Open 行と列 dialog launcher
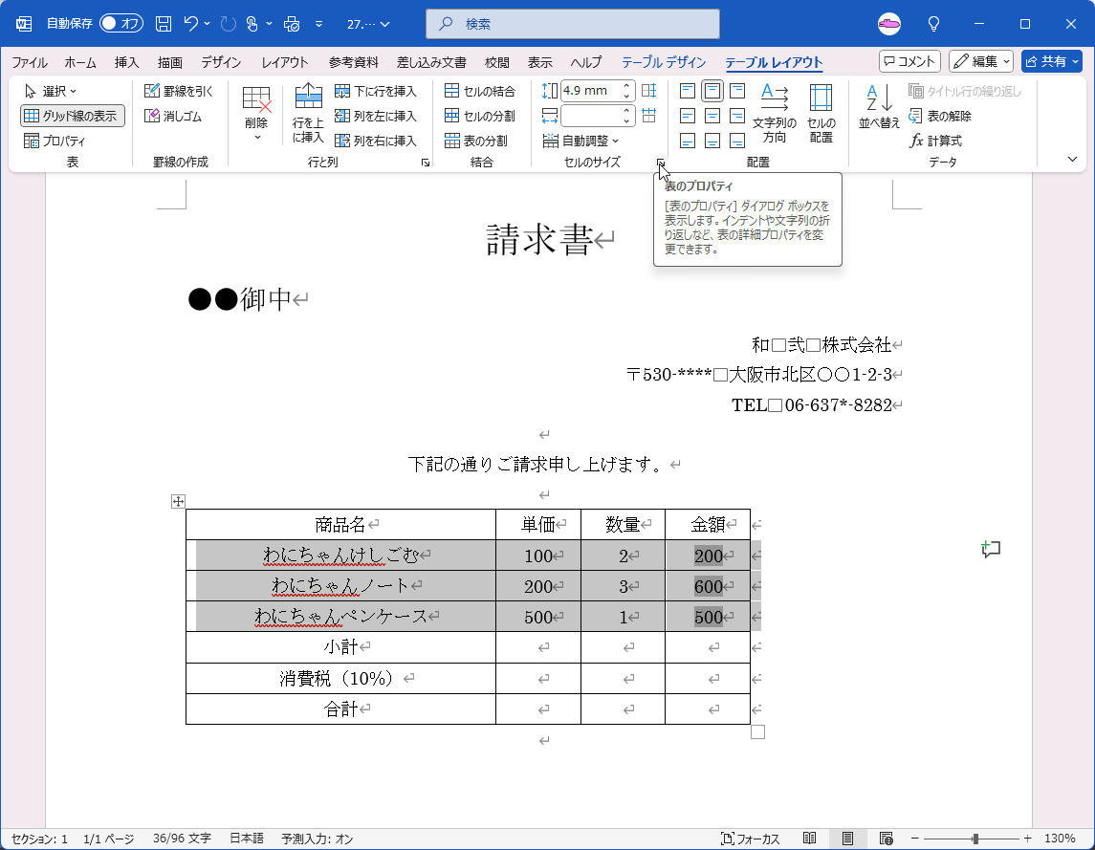The width and height of the screenshot is (1095, 850). [426, 163]
